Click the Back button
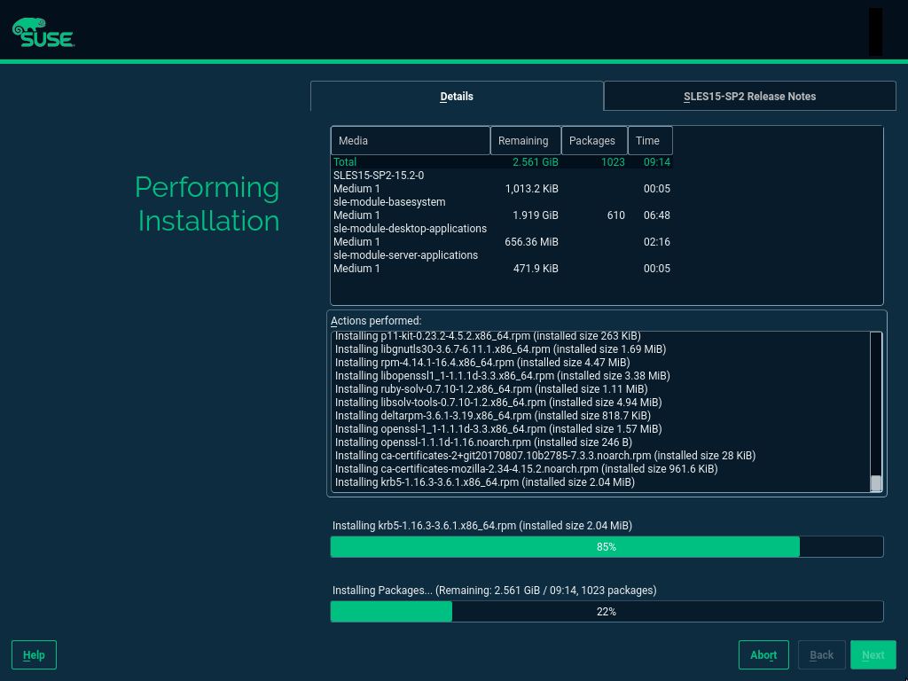908x681 pixels. coord(821,655)
